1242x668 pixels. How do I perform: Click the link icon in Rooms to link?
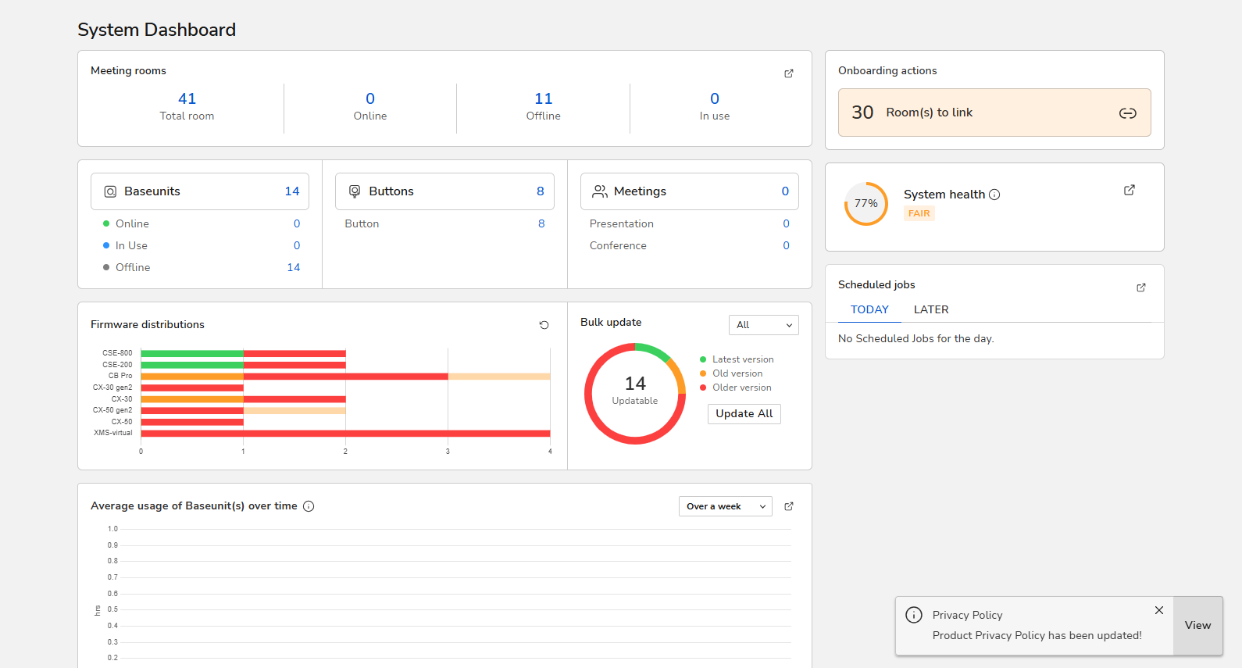tap(1127, 113)
